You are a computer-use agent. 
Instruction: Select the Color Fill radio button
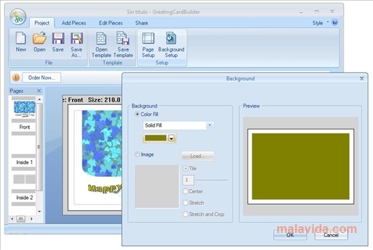click(x=137, y=114)
